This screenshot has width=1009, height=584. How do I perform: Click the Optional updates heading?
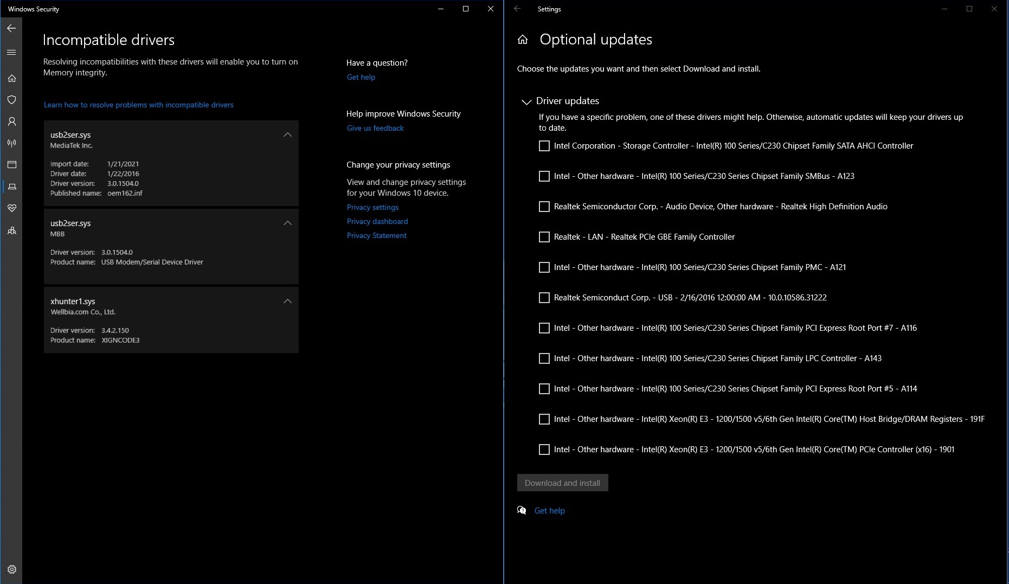(x=596, y=39)
